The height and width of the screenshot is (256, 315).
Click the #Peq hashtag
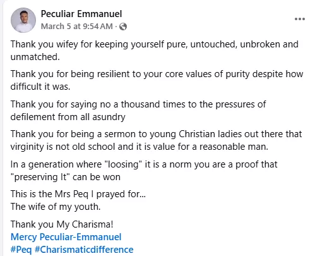(x=21, y=250)
